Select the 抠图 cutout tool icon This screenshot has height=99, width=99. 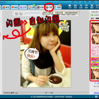[81, 6]
